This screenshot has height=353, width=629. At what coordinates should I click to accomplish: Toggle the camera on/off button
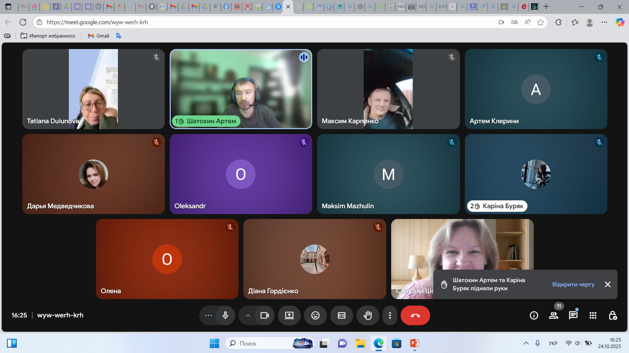point(264,315)
